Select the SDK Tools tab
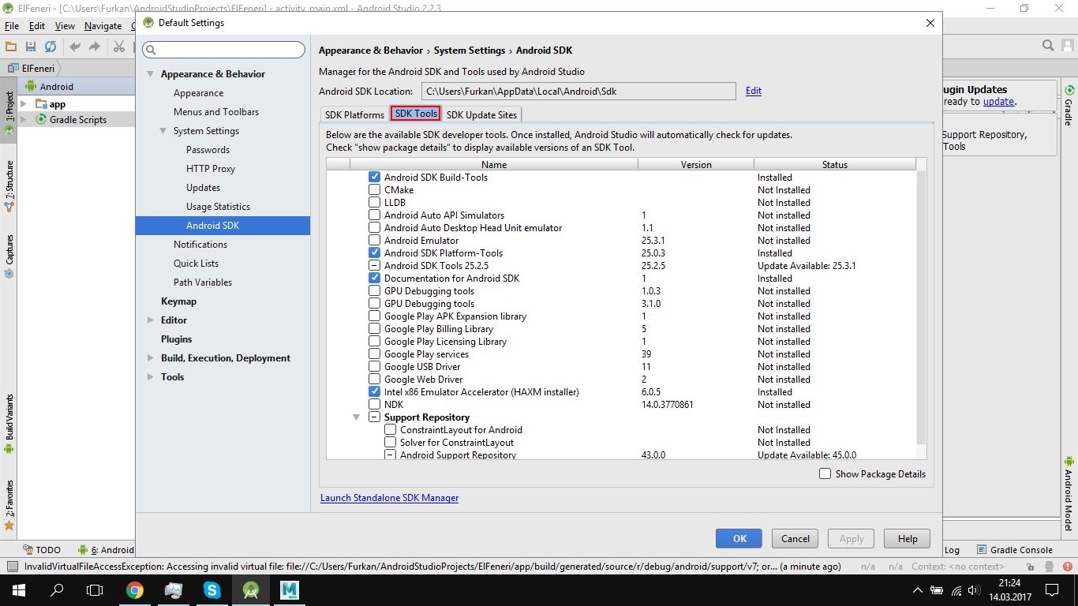The image size is (1078, 606). tap(415, 114)
